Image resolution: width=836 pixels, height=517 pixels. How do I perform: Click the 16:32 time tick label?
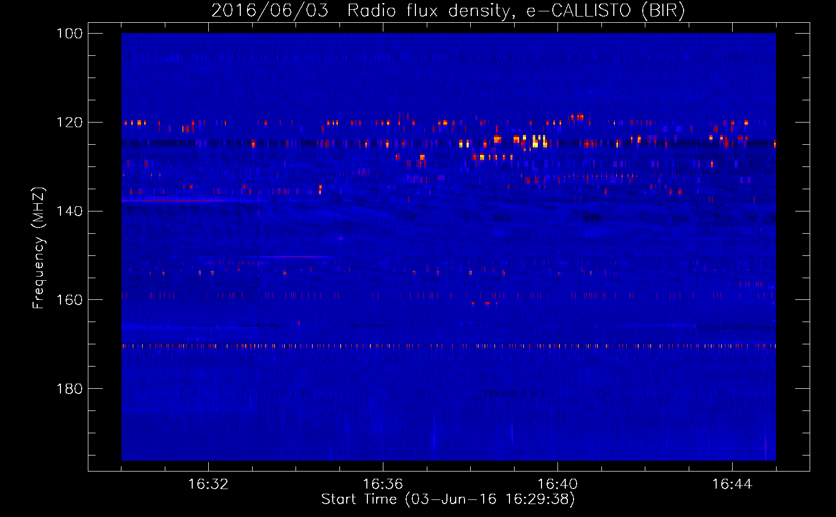tap(208, 484)
